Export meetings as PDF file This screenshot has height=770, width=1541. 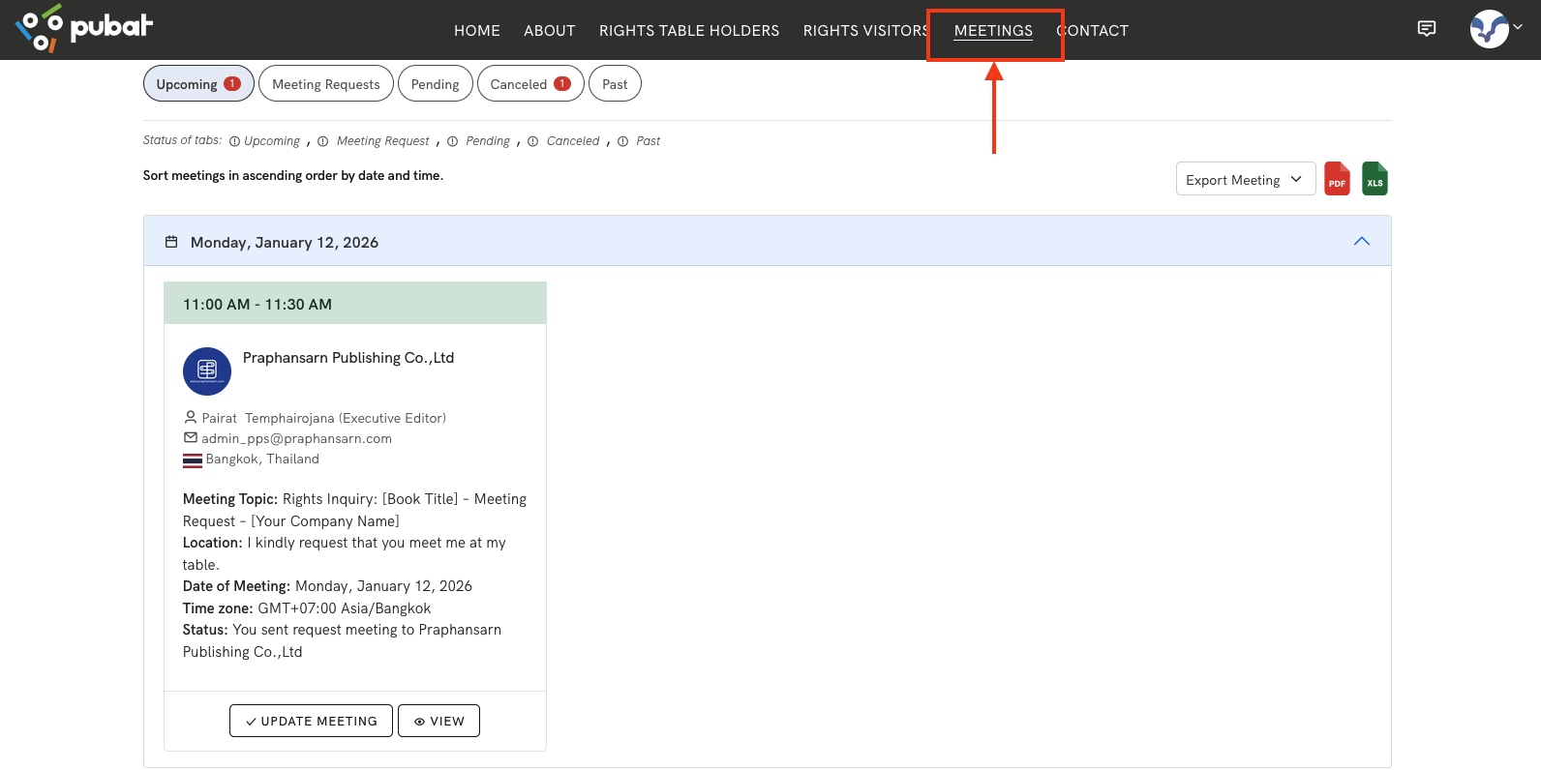tap(1337, 179)
